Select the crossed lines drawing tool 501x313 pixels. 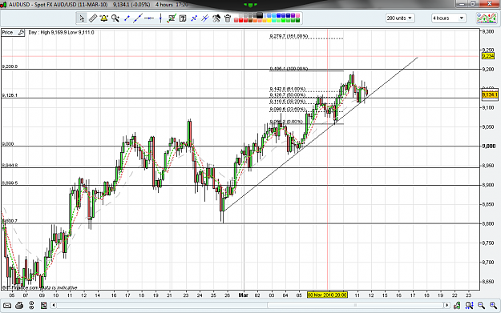(194, 18)
